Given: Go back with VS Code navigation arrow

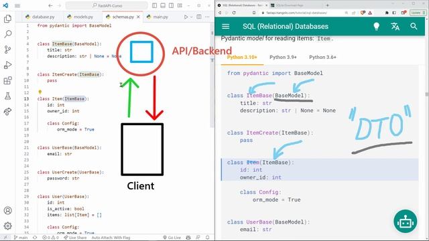Looking at the screenshot, I should (x=50, y=5).
